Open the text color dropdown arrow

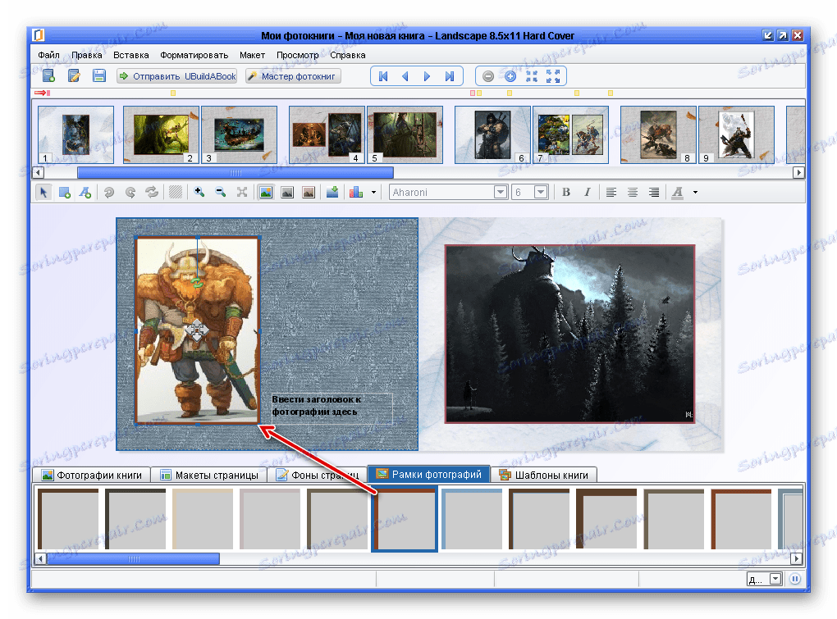[695, 193]
